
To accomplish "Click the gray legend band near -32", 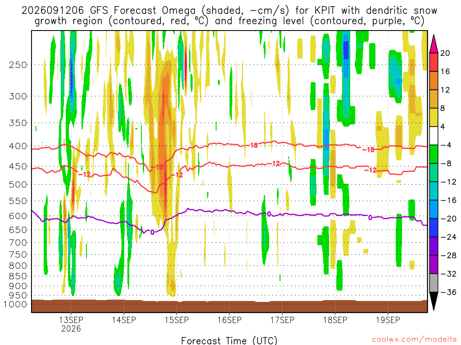I will point(434,283).
